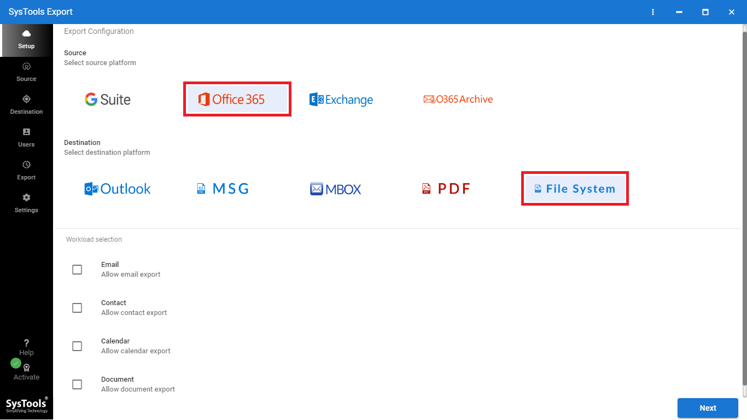The image size is (747, 420).
Task: Close the SysTools Export window
Action: coord(732,12)
